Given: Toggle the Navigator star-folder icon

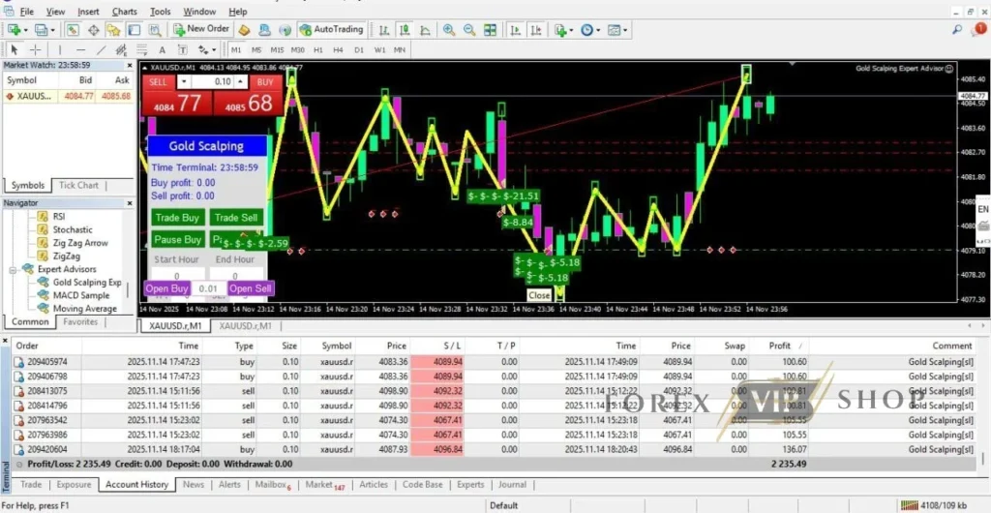Looking at the screenshot, I should (x=114, y=30).
